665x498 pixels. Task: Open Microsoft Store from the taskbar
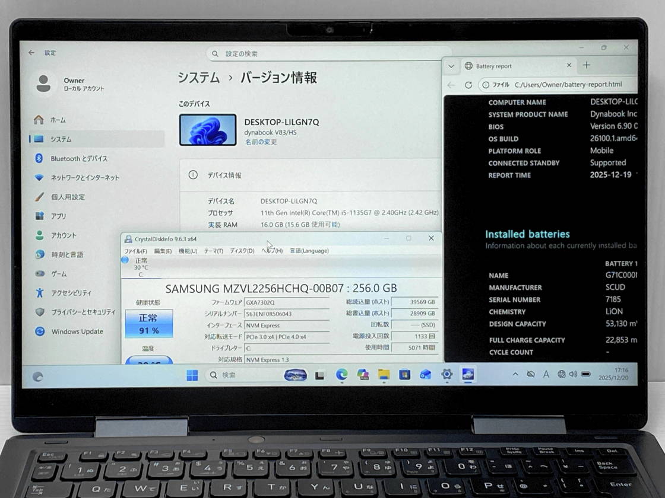(404, 375)
